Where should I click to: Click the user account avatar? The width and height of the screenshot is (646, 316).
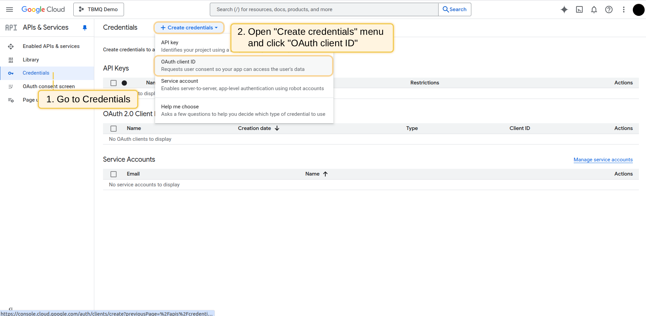pyautogui.click(x=638, y=10)
